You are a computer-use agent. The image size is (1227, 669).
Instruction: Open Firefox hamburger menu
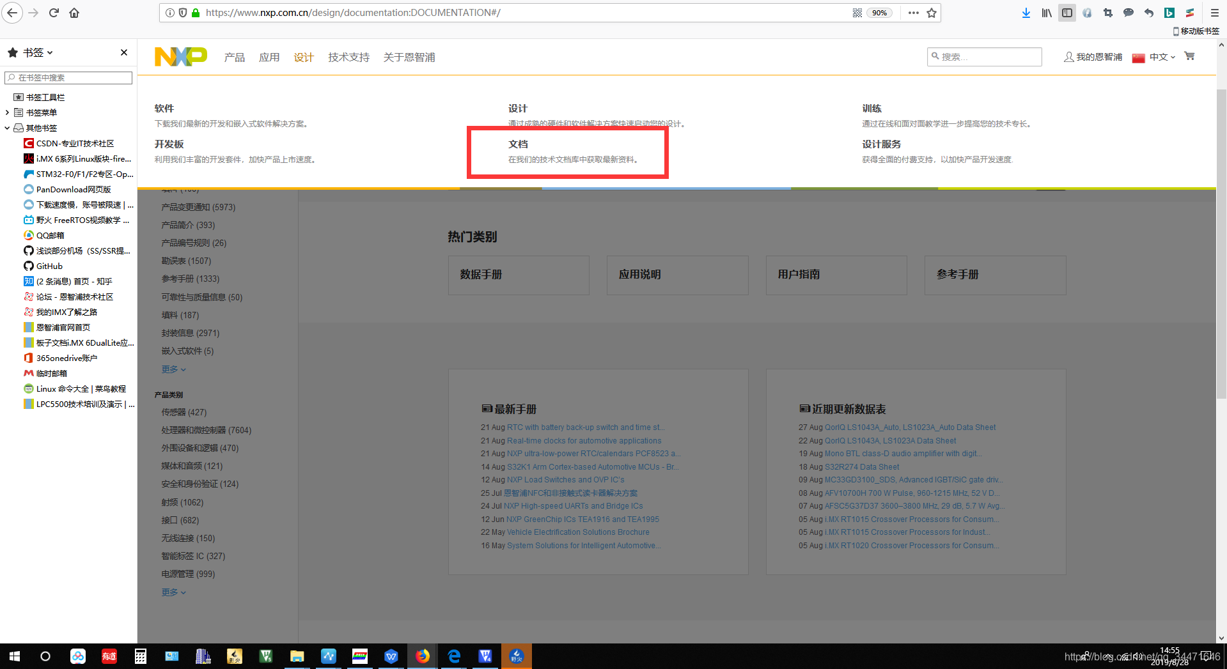coord(1214,13)
